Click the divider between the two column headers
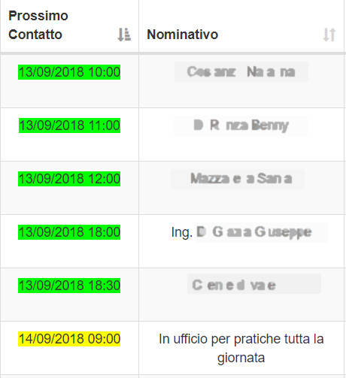The width and height of the screenshot is (346, 378). click(138, 26)
